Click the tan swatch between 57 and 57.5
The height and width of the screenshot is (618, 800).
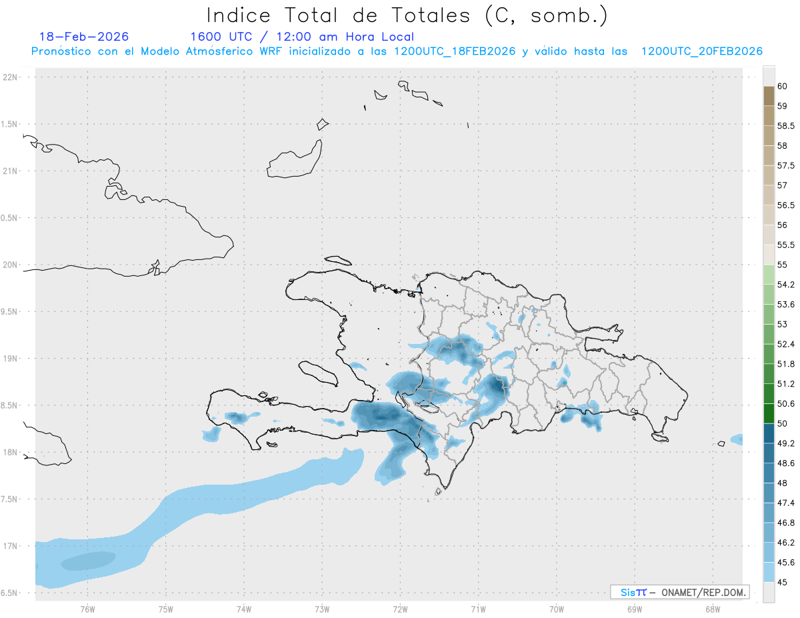[x=769, y=175]
